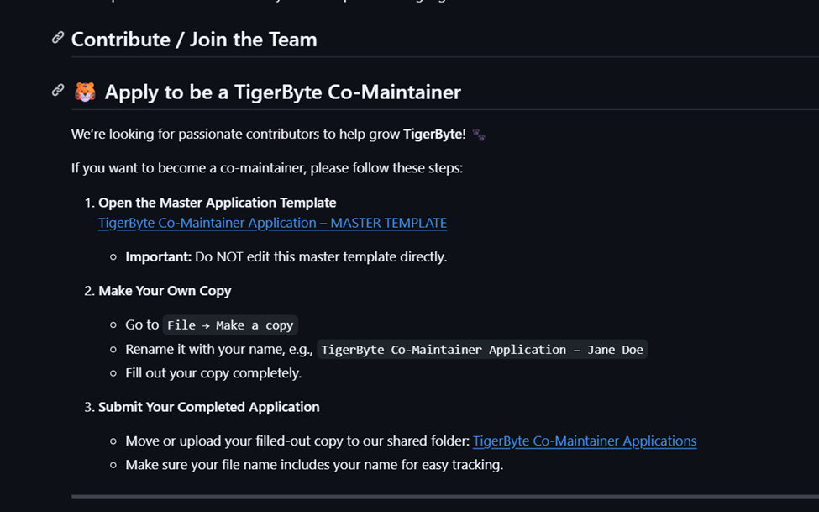Click anchor link icon beside Apply heading
This screenshot has width=819, height=512.
tap(58, 90)
